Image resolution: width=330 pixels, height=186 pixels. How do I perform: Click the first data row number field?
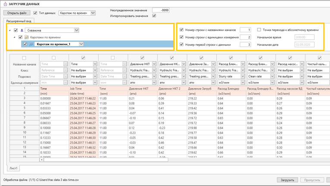click(x=245, y=44)
